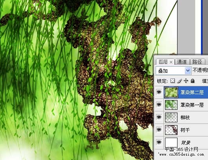Viewport: 208px width, 160px height.
Task: Click the lock all padlock icon
Action: 192,81
